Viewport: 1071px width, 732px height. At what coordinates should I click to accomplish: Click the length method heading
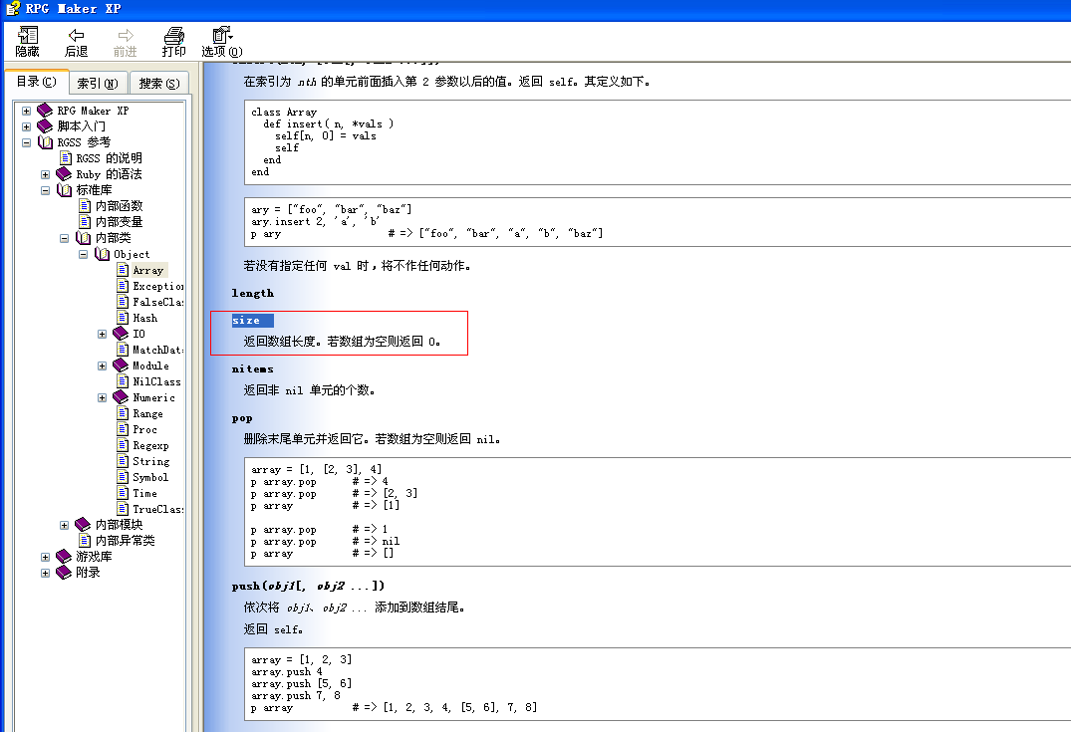click(253, 293)
